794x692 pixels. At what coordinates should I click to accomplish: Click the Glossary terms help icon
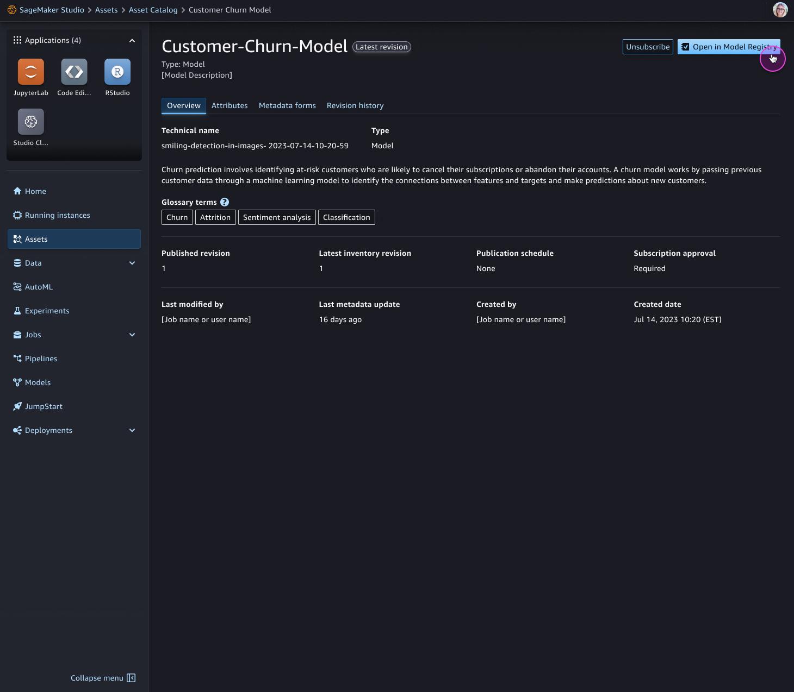click(225, 202)
